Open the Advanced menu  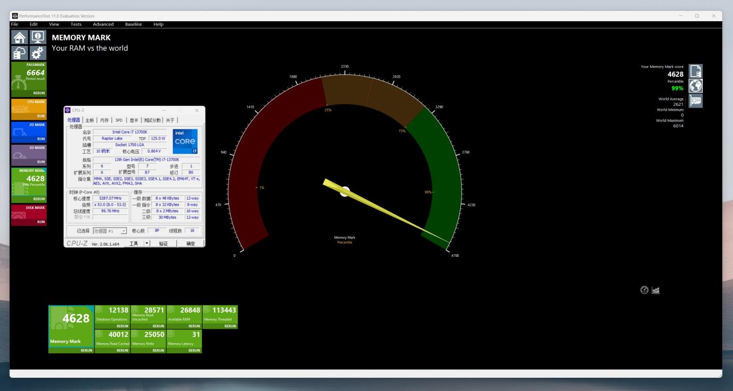[103, 24]
